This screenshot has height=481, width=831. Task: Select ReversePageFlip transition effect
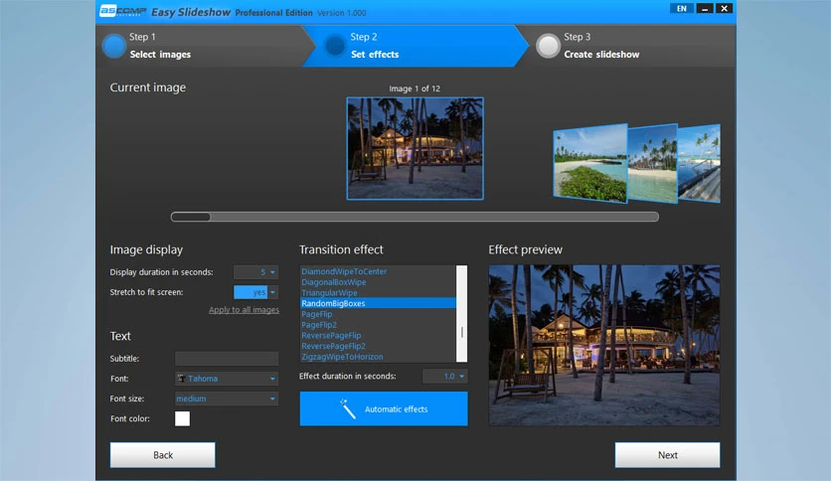pyautogui.click(x=378, y=335)
